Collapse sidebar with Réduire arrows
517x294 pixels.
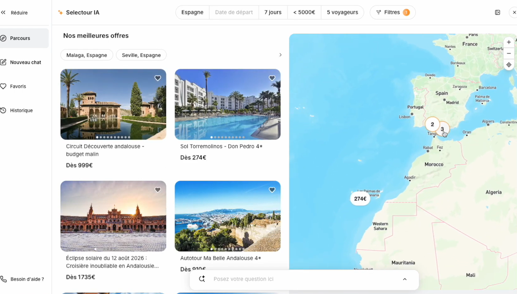pos(4,13)
